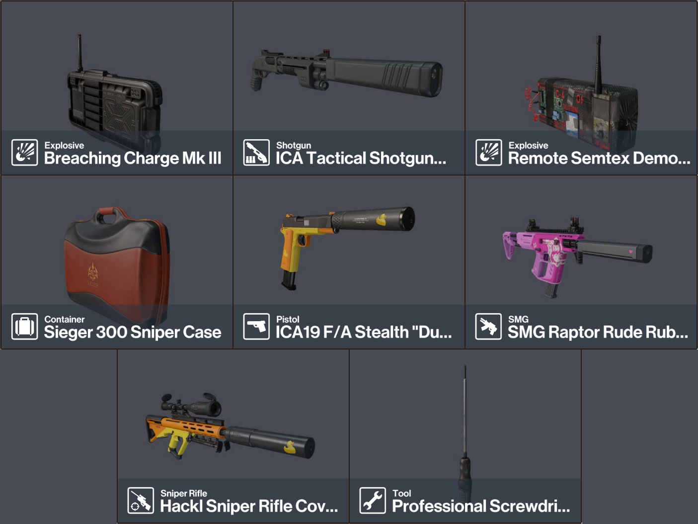Choose the orange Hackl Sniper Rifle image
Image resolution: width=698 pixels, height=524 pixels.
(230, 426)
